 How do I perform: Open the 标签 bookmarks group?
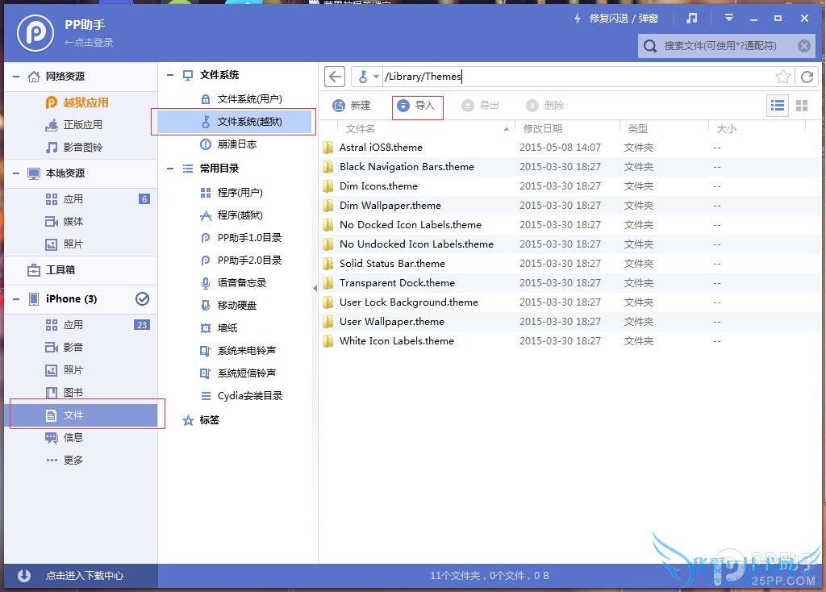(201, 420)
